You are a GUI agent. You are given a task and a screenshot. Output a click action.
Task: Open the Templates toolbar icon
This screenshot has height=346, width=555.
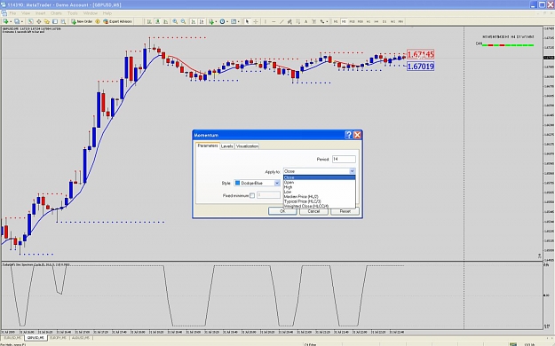pyautogui.click(x=234, y=21)
